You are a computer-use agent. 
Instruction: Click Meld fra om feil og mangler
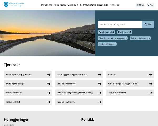(113, 38)
